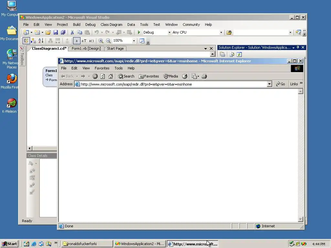The image size is (331, 248).
Task: Switch to WindowsApplication2 taskbar button
Action: [140, 244]
